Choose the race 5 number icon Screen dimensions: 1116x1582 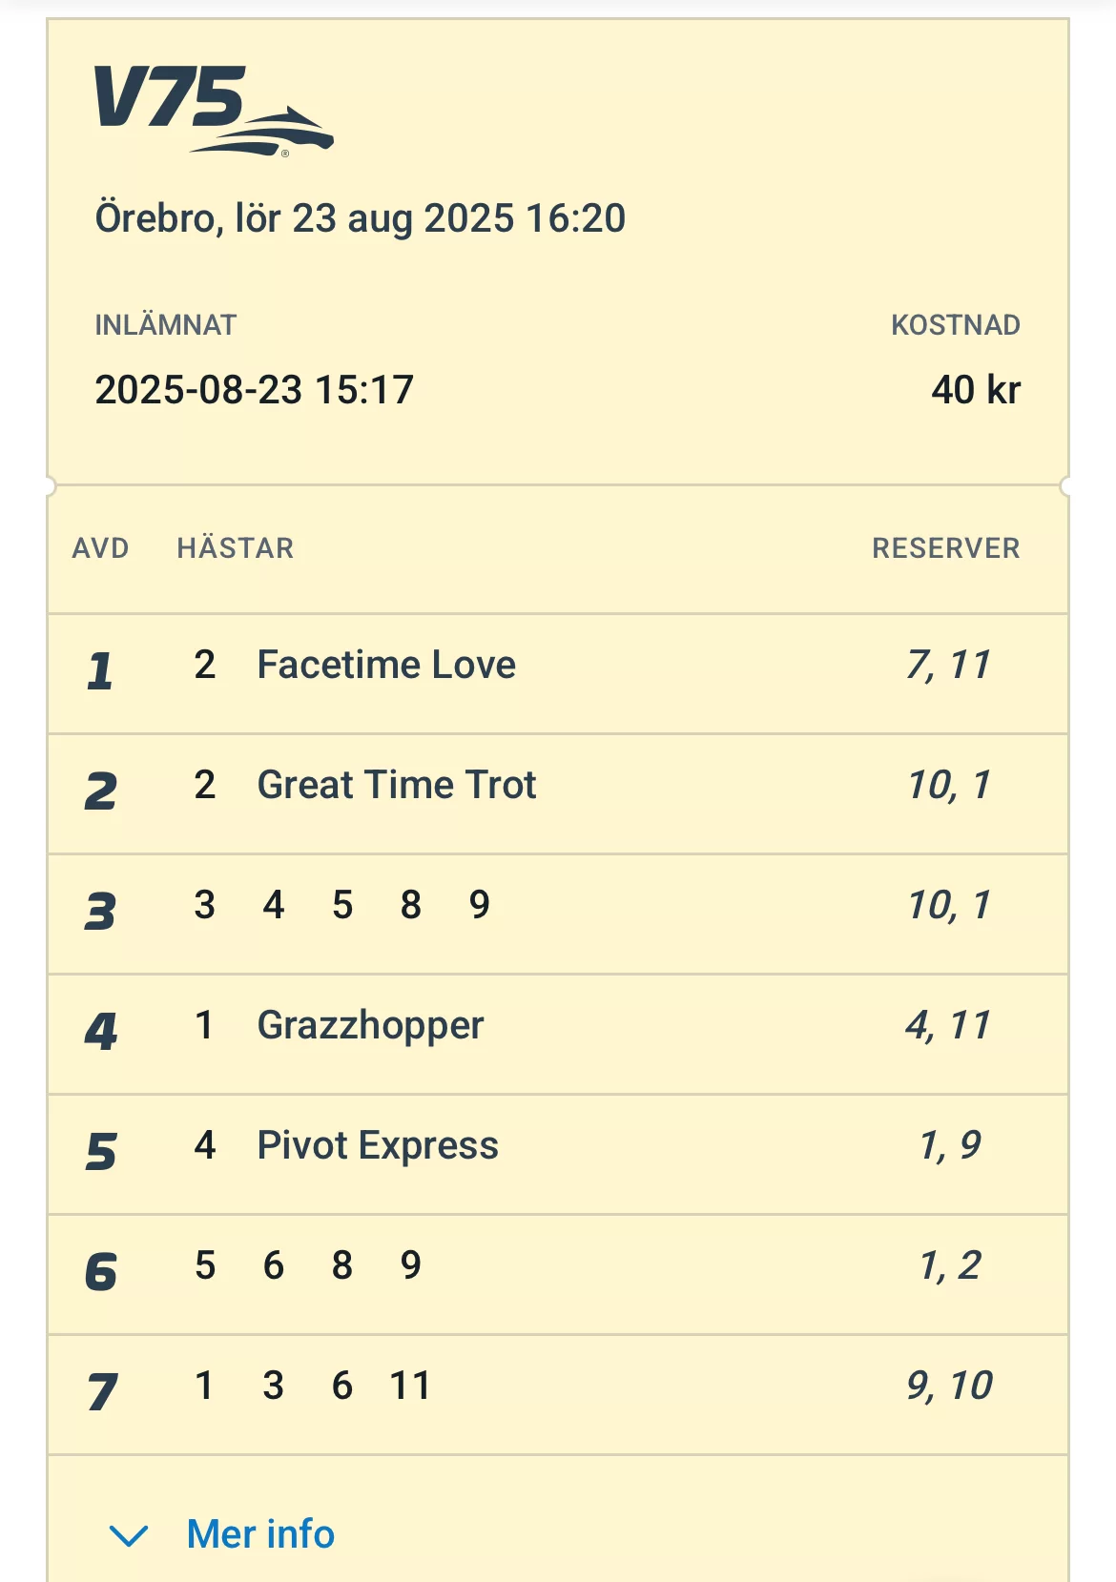(100, 1151)
